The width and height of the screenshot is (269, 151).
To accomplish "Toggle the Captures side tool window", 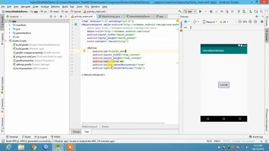I will point(2,39).
